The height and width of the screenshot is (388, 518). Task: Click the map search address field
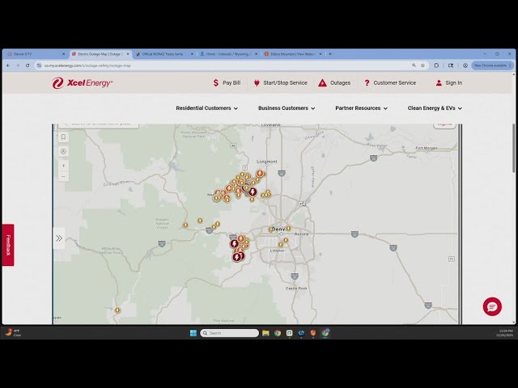(99, 125)
